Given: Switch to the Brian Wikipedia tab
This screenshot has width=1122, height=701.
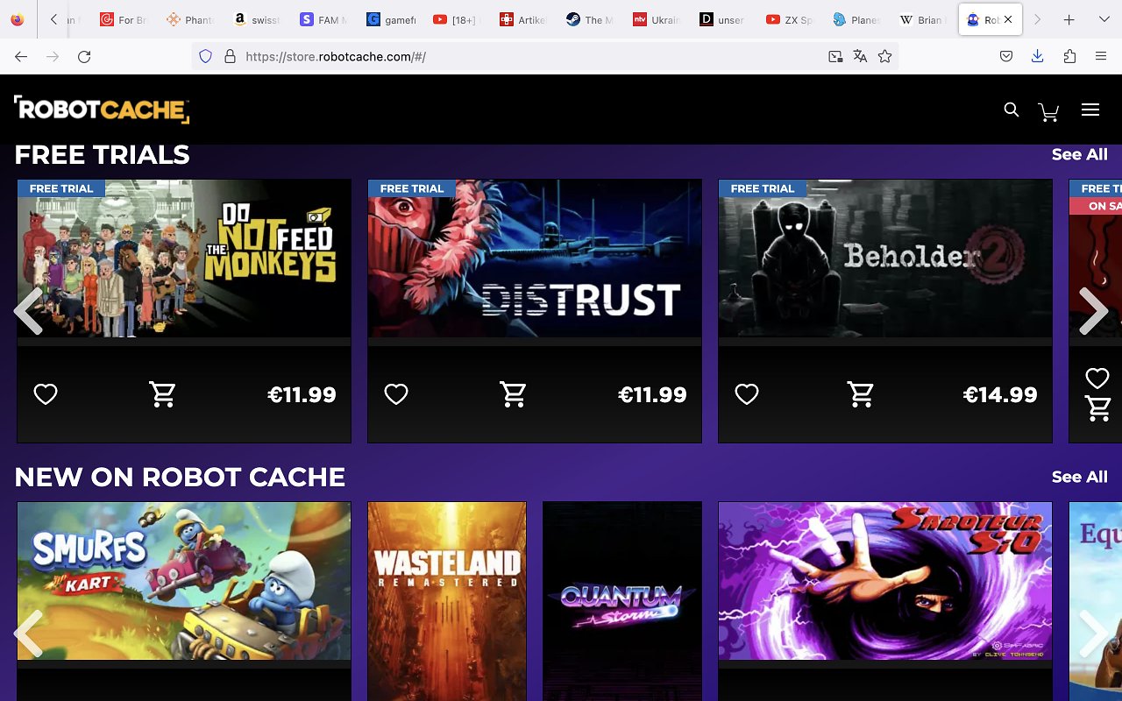Looking at the screenshot, I should 924,19.
